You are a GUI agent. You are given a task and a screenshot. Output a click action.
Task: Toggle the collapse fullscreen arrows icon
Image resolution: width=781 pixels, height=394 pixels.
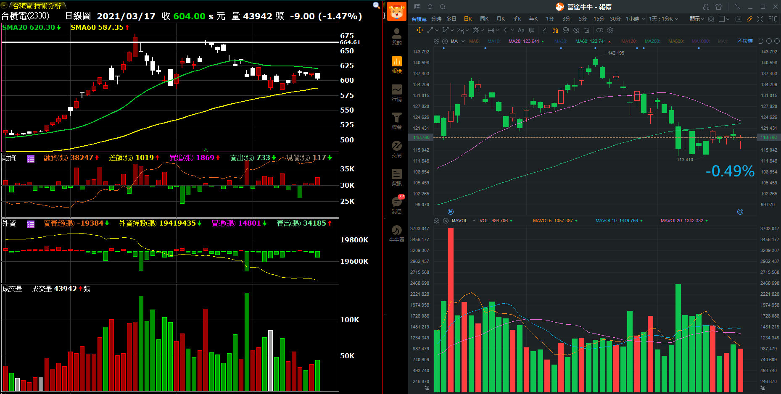[760, 19]
